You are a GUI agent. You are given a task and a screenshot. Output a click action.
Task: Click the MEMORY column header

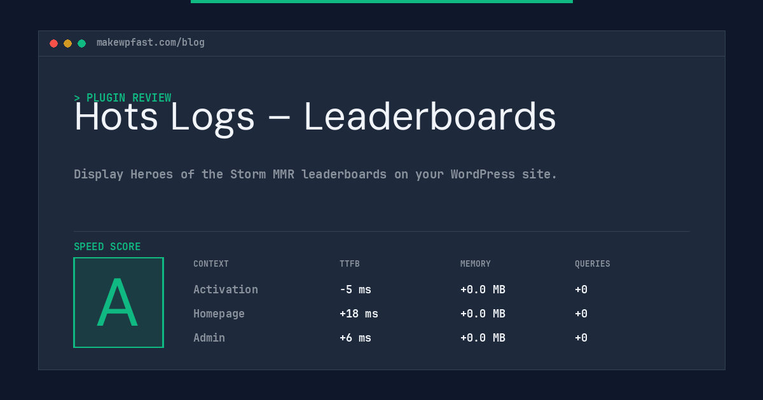click(476, 264)
